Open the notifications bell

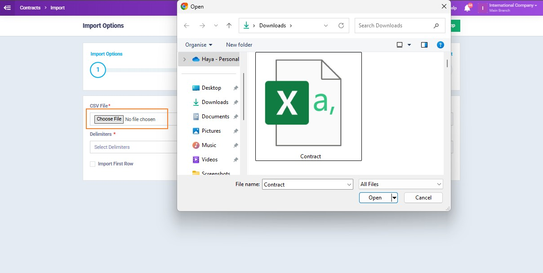click(x=467, y=8)
